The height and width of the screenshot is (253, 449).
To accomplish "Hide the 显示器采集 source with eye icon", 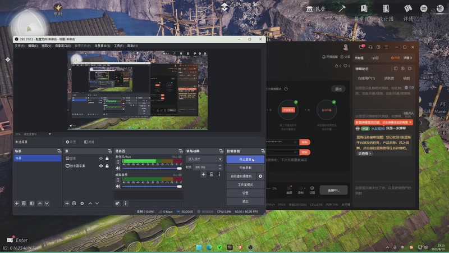I will (x=101, y=166).
